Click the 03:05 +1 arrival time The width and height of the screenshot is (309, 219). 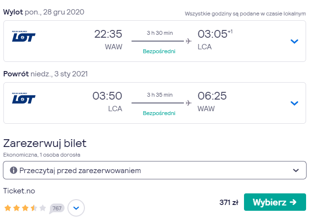[x=215, y=34]
